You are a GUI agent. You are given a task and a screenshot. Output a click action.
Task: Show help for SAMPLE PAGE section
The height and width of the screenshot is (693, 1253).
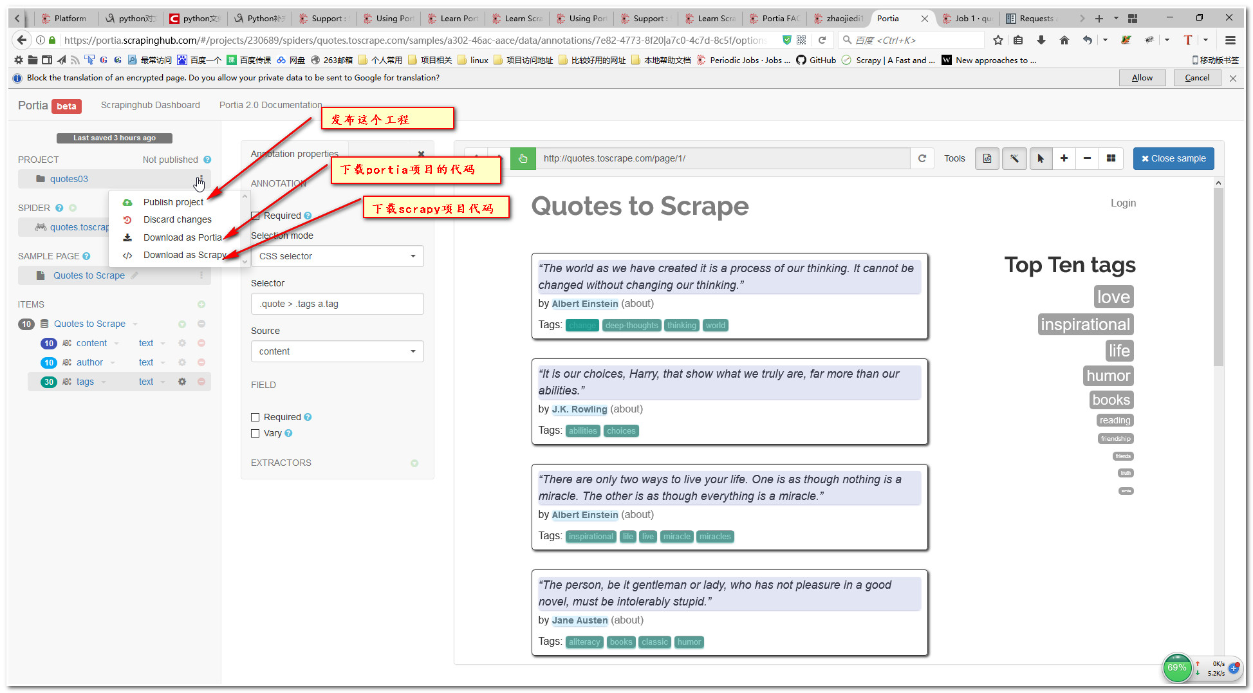pos(86,256)
